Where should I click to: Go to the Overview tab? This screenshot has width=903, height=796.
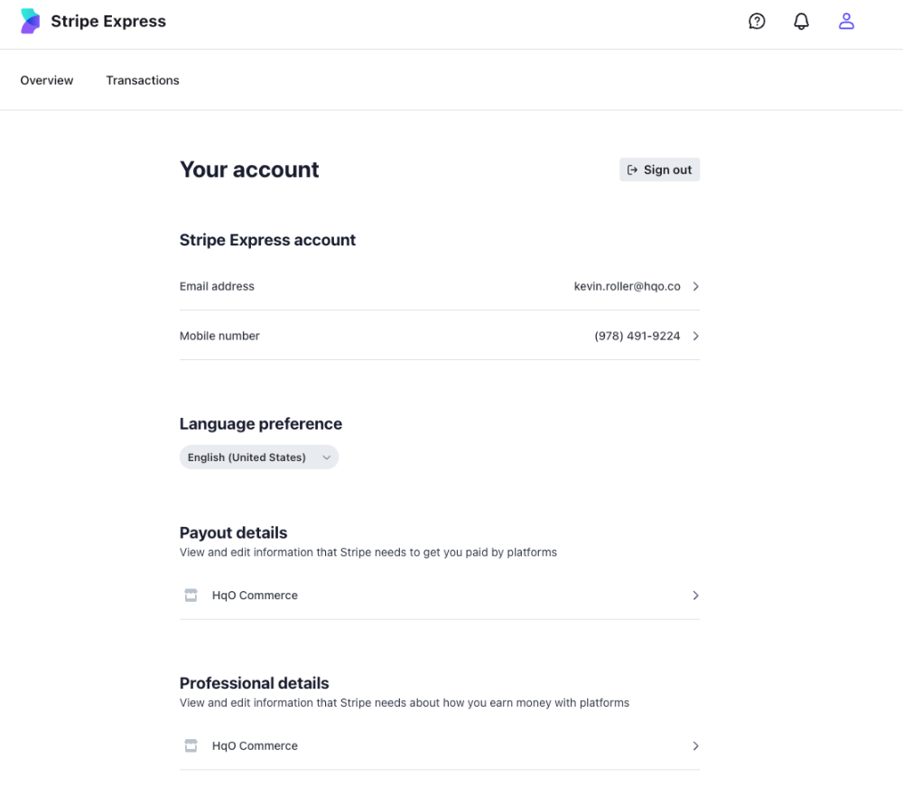pos(47,80)
